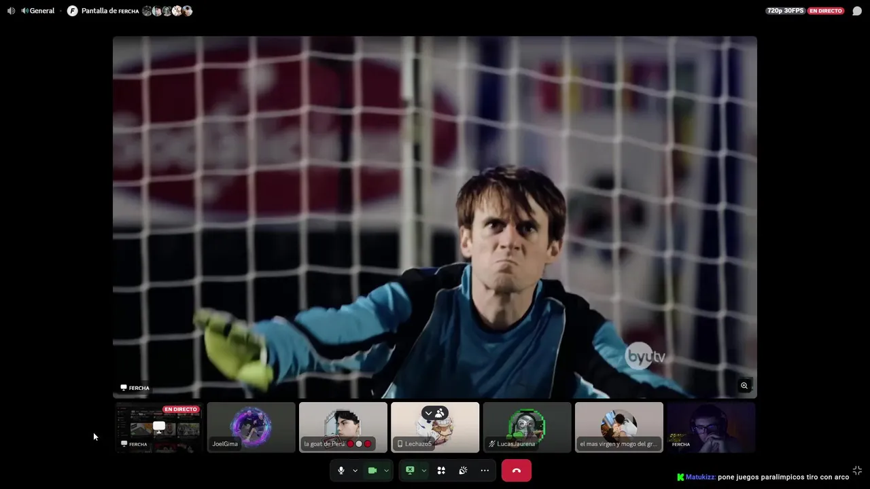870x489 pixels.
Task: Click the volume speaker icon at top-left
Action: (x=11, y=11)
